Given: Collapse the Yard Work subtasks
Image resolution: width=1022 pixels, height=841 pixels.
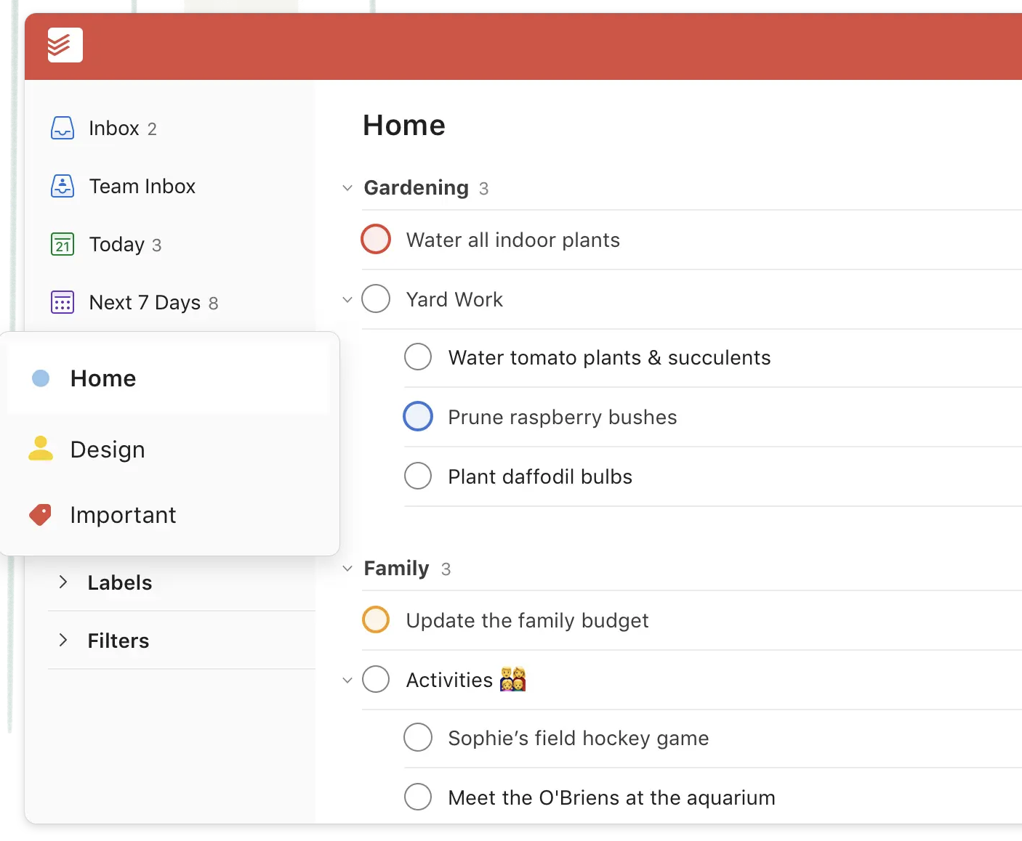Looking at the screenshot, I should pyautogui.click(x=347, y=299).
